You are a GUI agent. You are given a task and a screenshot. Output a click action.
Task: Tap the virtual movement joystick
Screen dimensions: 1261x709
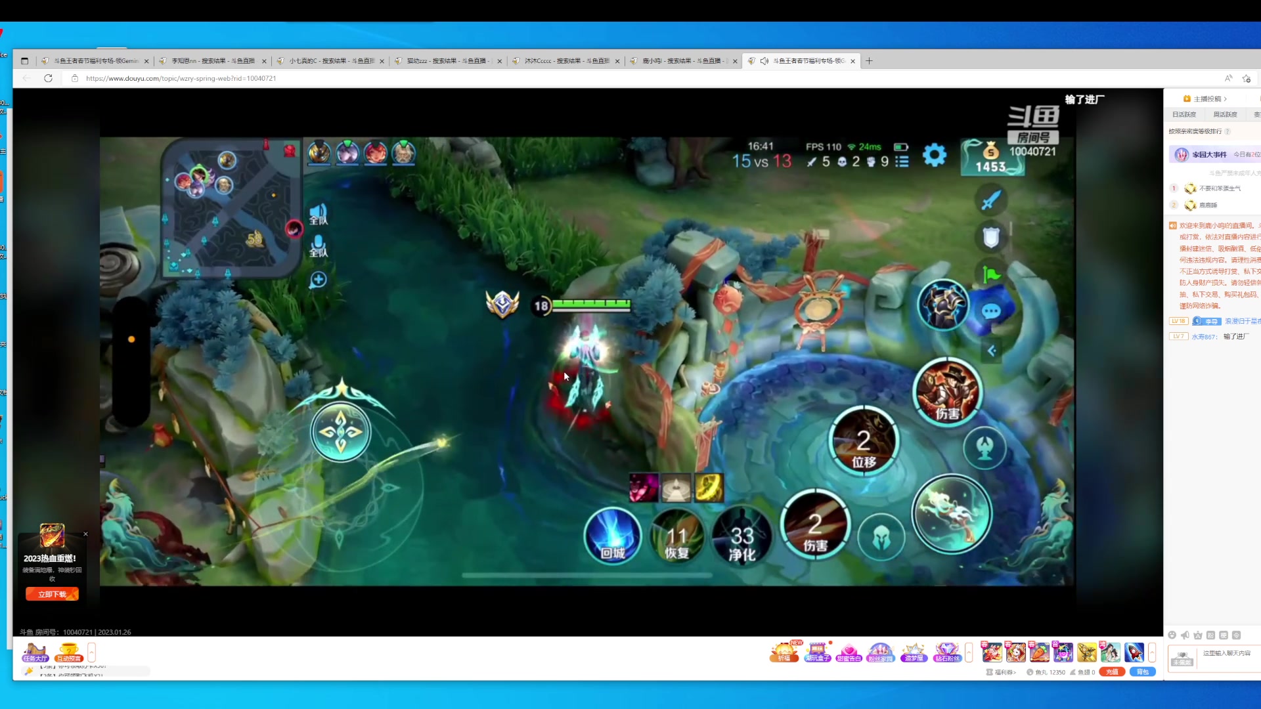point(340,432)
